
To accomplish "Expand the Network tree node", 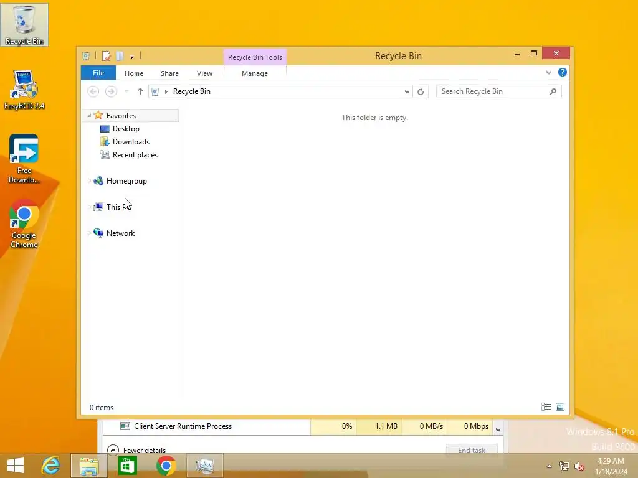I will pyautogui.click(x=89, y=233).
